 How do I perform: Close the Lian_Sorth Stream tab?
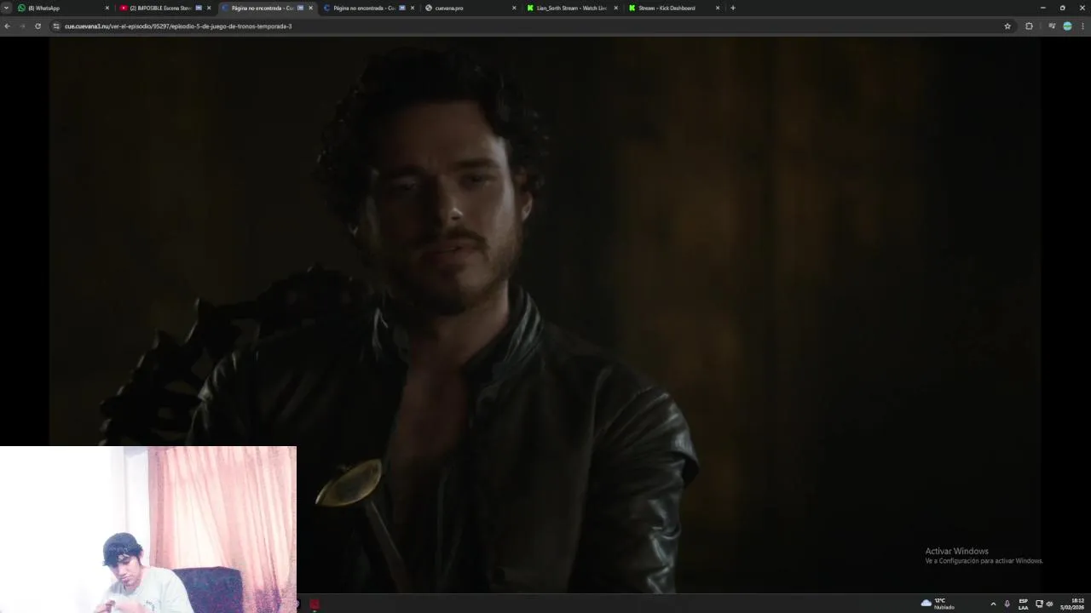[x=615, y=8]
